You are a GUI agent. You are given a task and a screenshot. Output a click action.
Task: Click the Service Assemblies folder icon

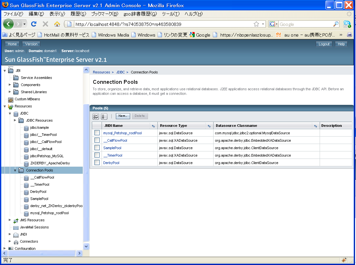point(16,78)
